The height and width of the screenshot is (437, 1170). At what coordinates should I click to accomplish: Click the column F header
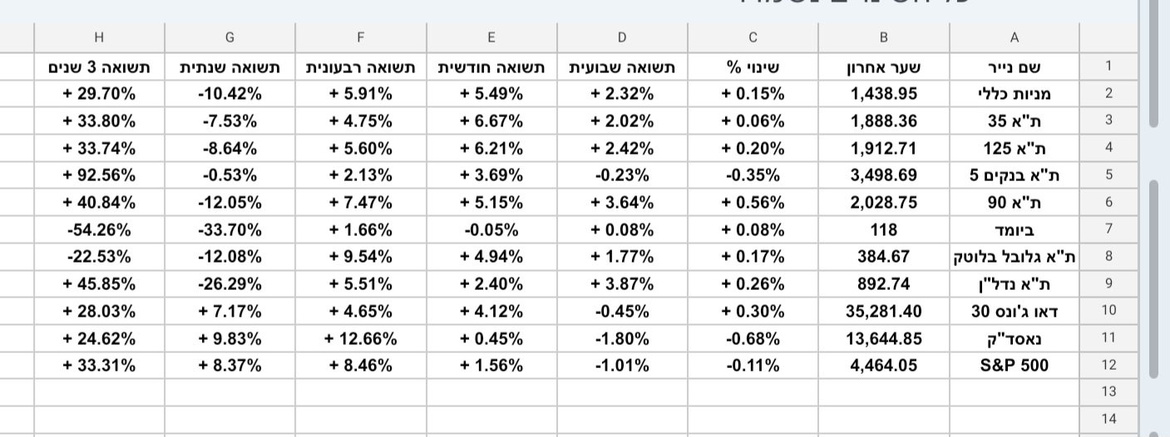[360, 37]
